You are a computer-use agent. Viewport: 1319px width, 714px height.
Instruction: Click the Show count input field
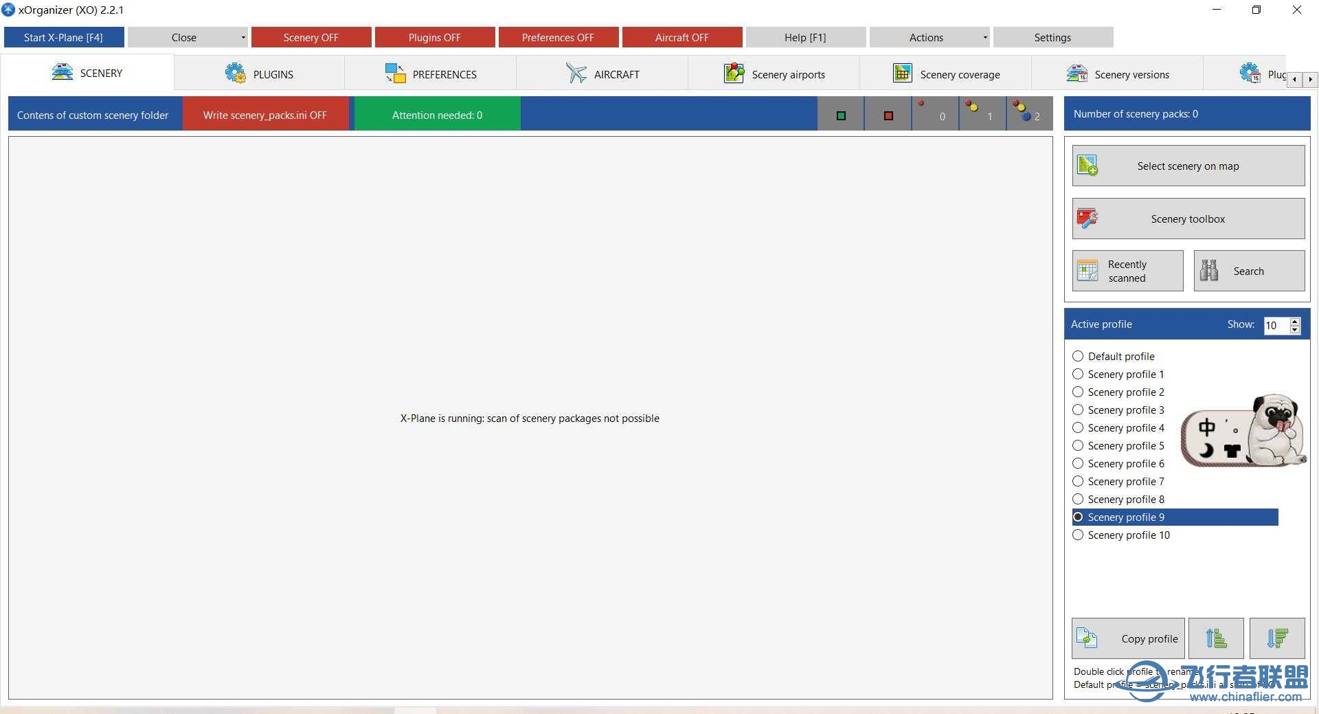click(1276, 325)
